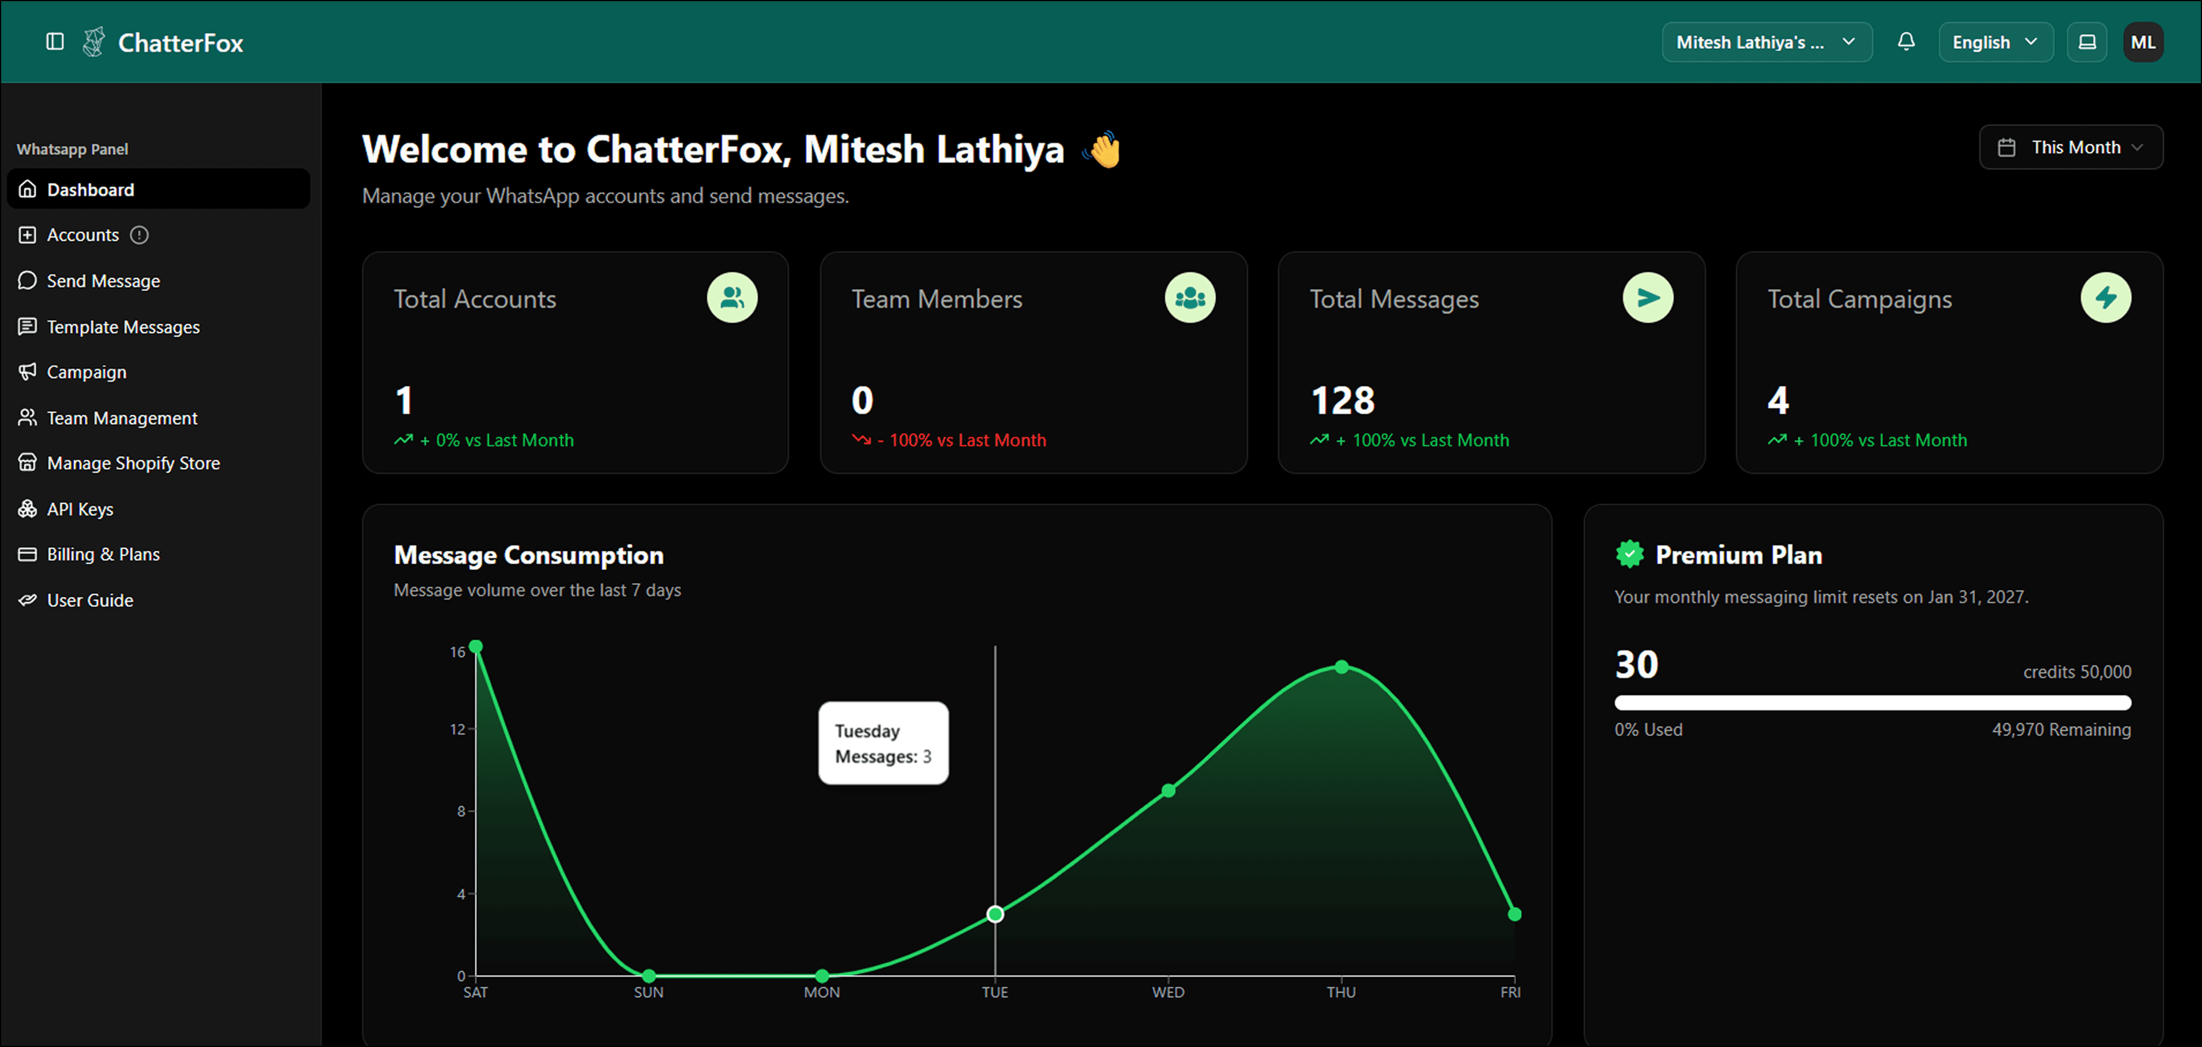Click the Whatsapp Panel section label

point(73,149)
